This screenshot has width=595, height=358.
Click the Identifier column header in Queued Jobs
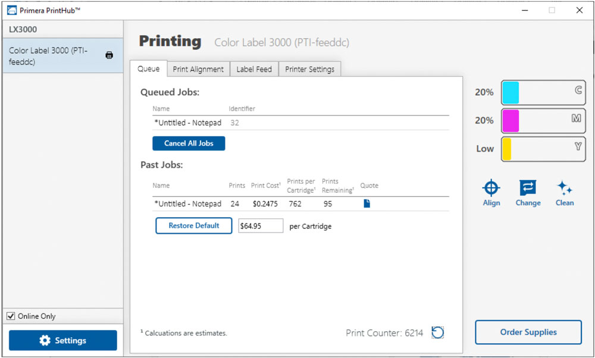(x=242, y=108)
